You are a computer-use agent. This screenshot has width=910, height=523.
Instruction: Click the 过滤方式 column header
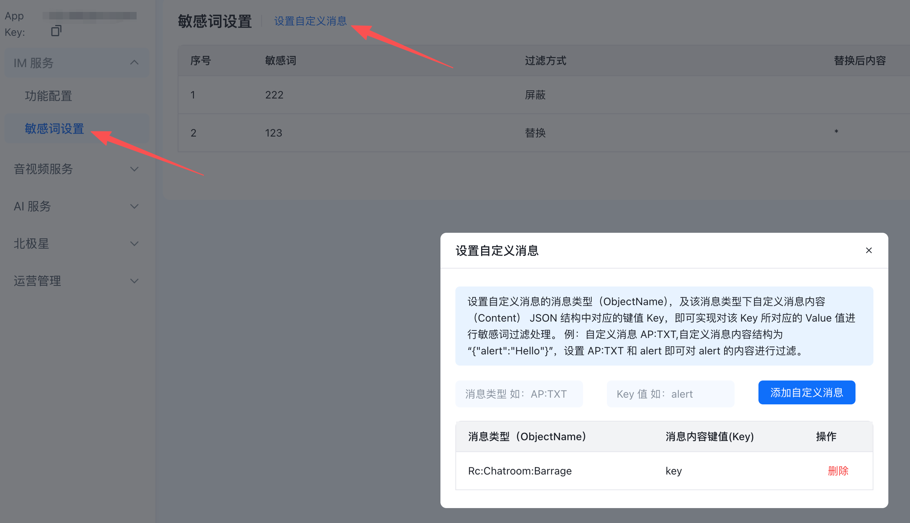tap(545, 61)
